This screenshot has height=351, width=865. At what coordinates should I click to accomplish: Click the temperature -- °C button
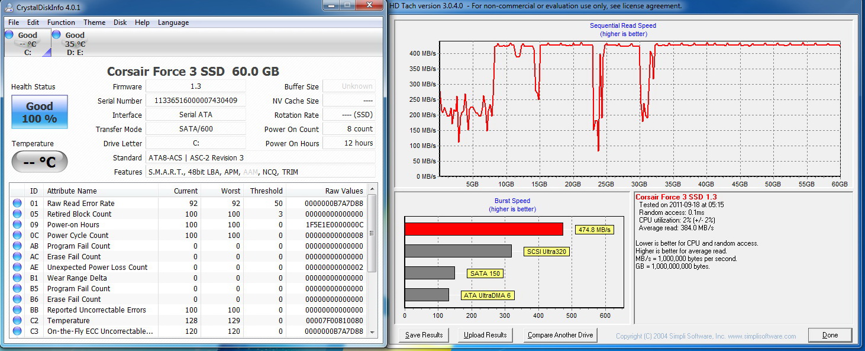40,162
